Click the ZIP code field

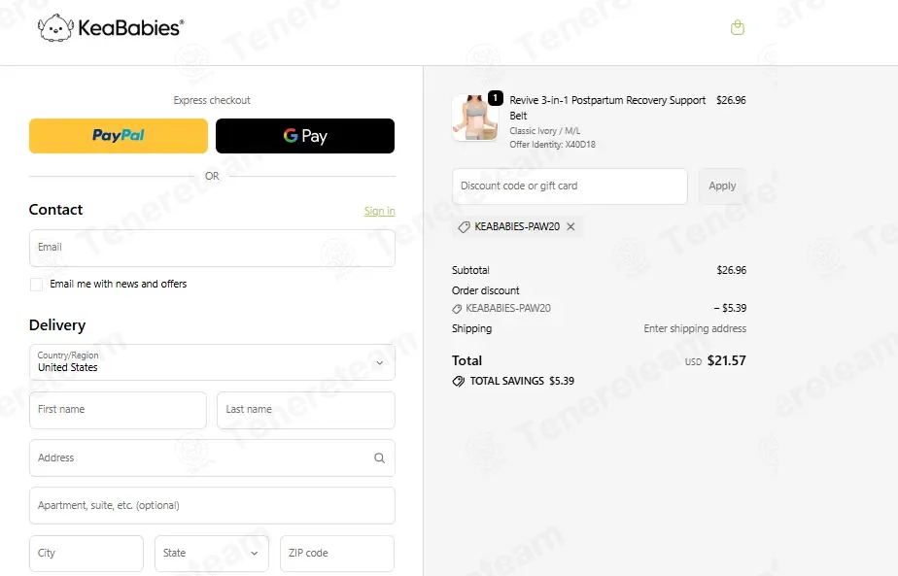[x=336, y=553]
